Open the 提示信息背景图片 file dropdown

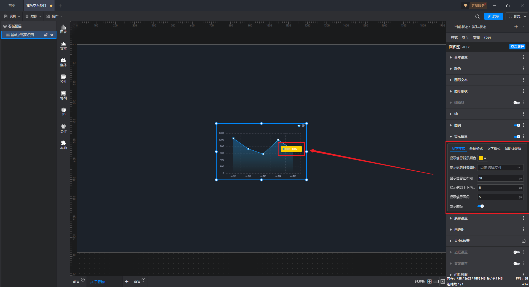tap(500, 168)
